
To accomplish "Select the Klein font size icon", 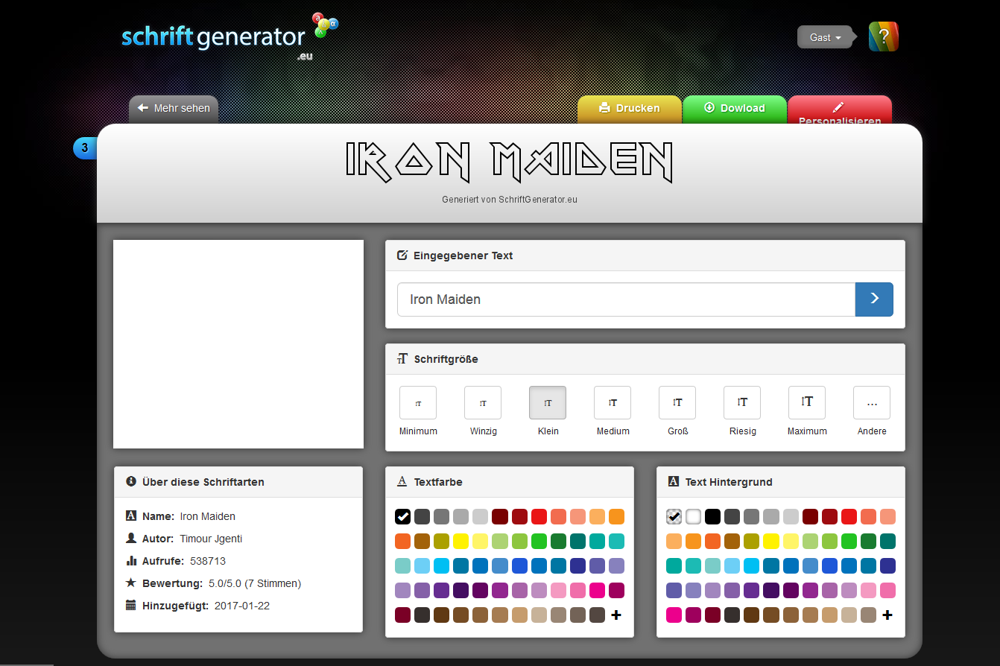I will (548, 403).
